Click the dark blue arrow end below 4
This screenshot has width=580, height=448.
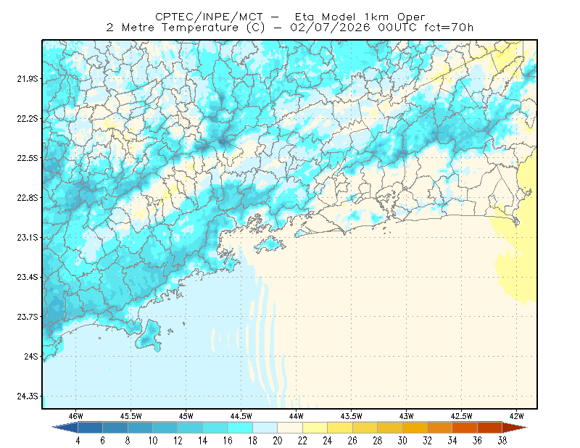(66, 428)
